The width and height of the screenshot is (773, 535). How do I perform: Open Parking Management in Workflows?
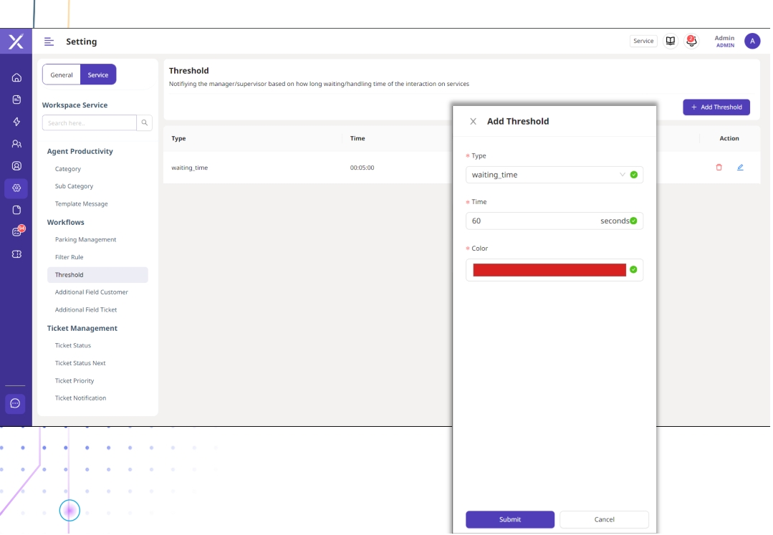coord(85,240)
